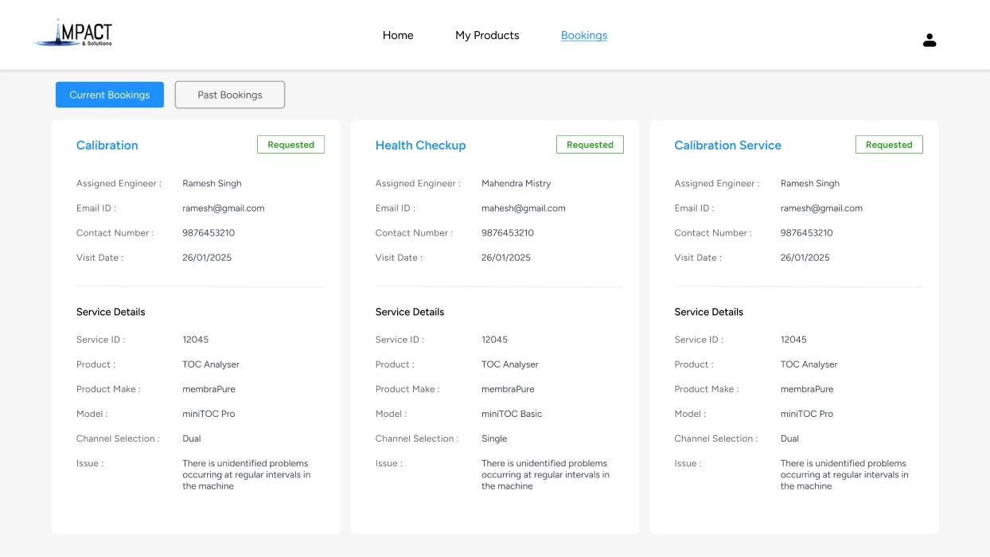
Task: Click visit date 26/01/2025 in the Health Checkup card
Action: [506, 257]
